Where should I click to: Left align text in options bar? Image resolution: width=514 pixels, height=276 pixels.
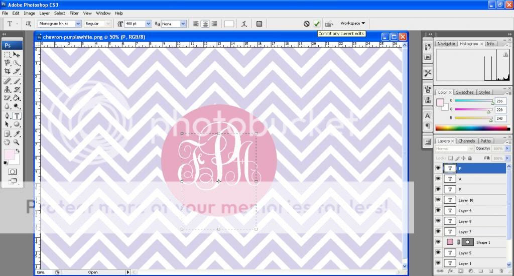[x=196, y=24]
